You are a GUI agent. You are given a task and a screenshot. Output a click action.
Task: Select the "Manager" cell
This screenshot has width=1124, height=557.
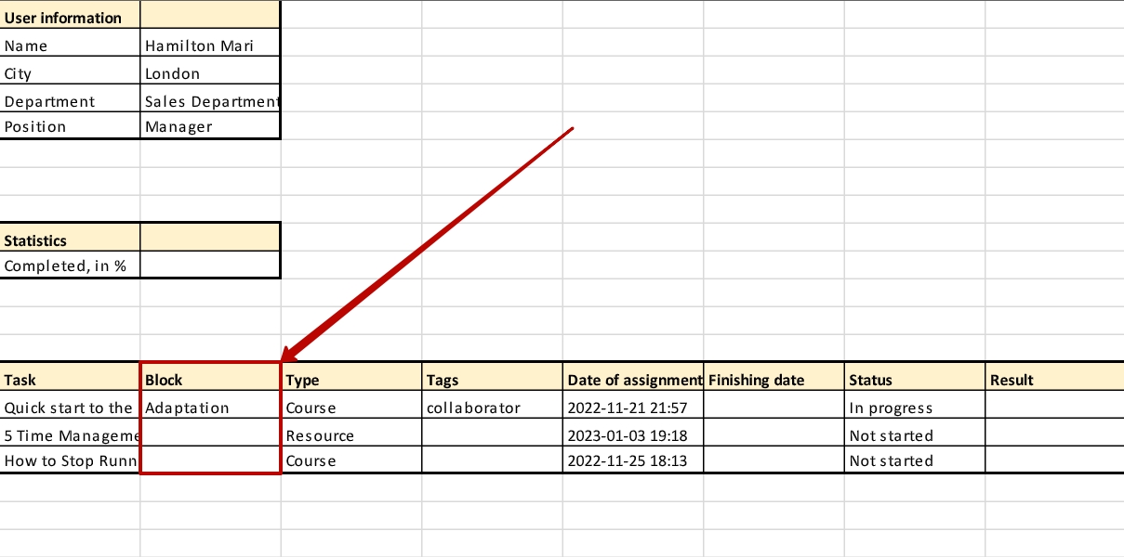click(210, 126)
